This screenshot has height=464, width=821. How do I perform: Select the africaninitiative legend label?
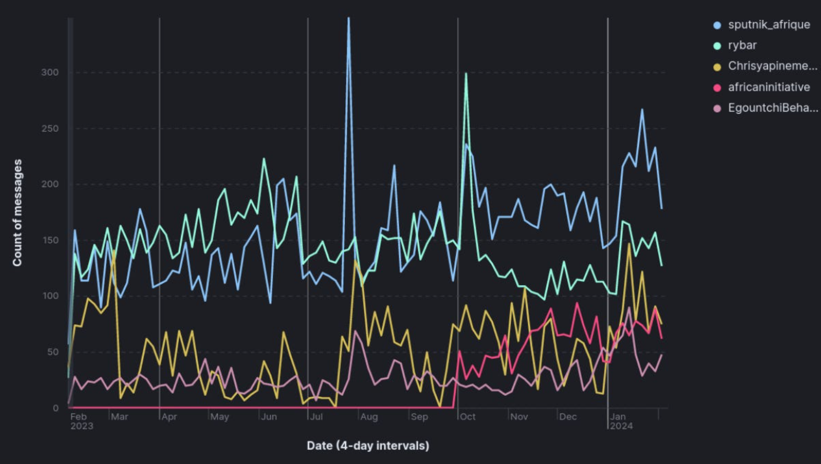tap(769, 87)
